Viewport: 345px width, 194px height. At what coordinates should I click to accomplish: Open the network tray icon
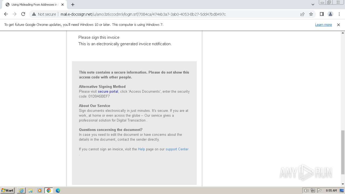point(313,190)
